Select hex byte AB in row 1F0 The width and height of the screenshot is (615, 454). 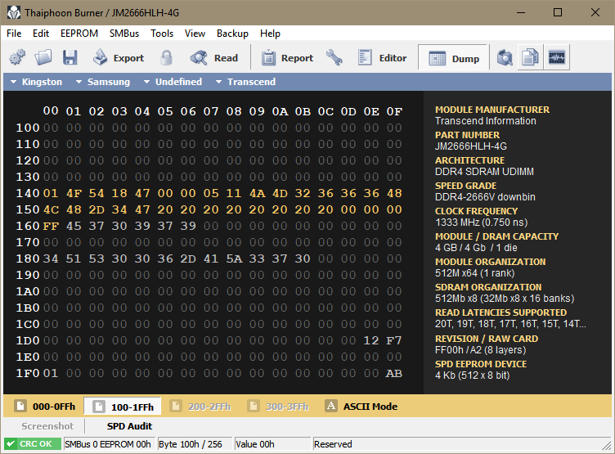394,373
